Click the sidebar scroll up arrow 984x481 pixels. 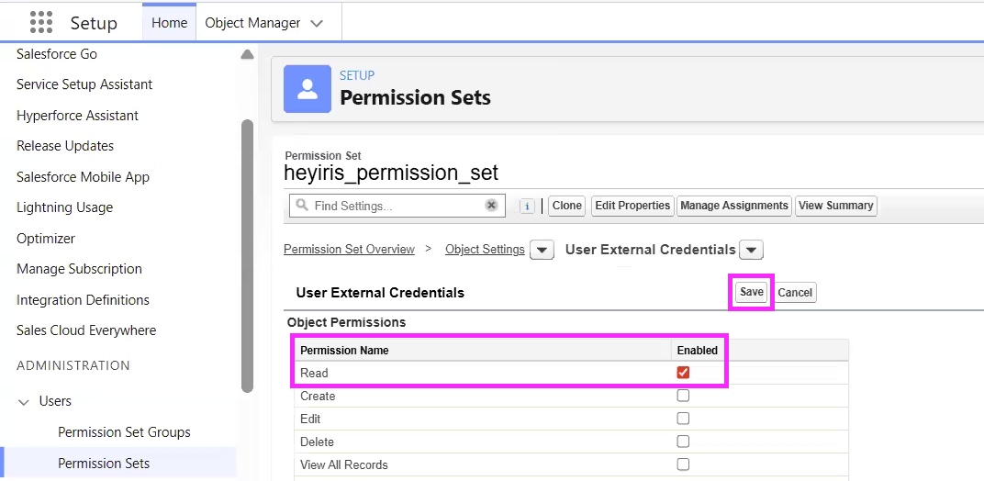click(247, 55)
